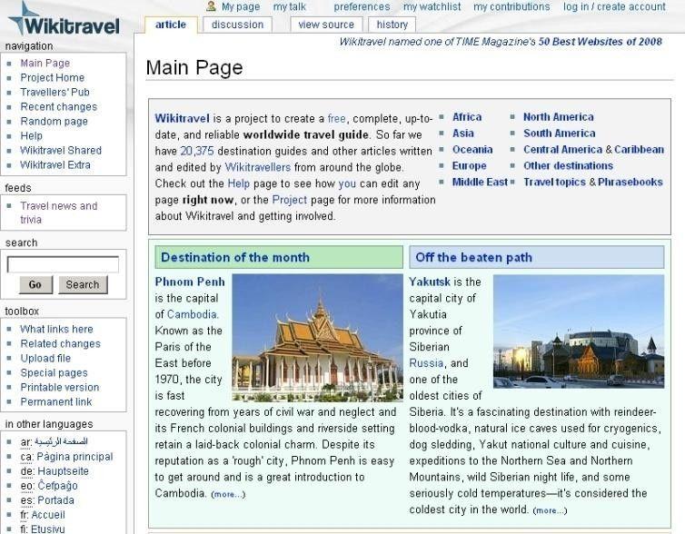
Task: Open the Yakutsk article link
Action: tap(430, 282)
